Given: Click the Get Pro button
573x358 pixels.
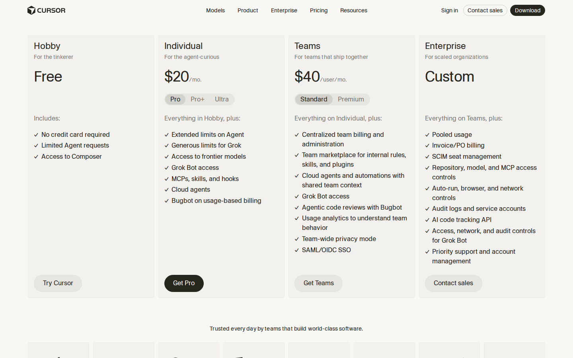Looking at the screenshot, I should pos(184,283).
